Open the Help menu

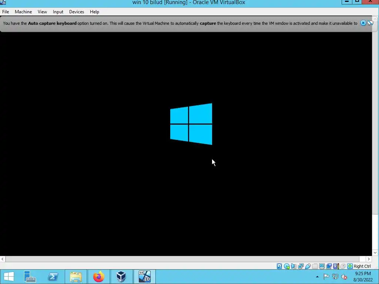[94, 11]
